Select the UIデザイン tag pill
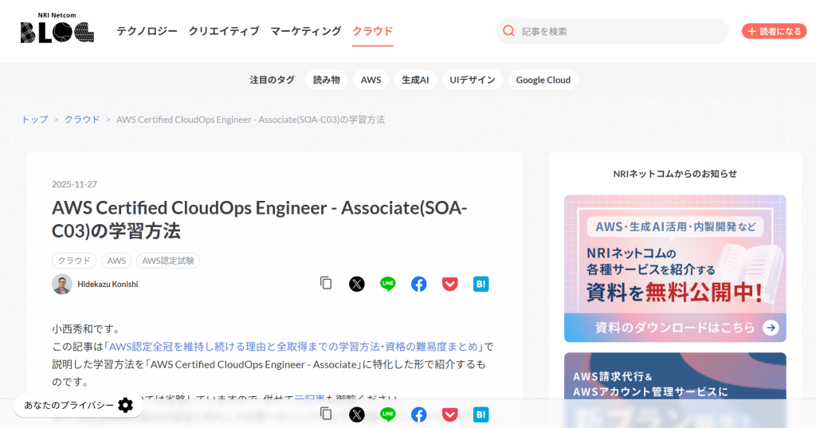This screenshot has width=816, height=428. (x=473, y=80)
